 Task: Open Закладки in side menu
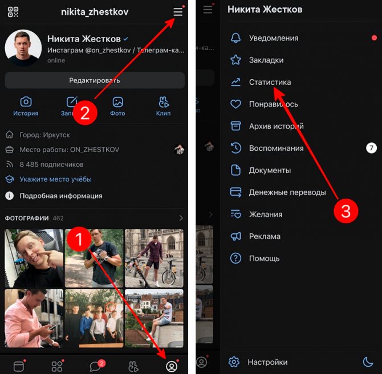tap(266, 60)
